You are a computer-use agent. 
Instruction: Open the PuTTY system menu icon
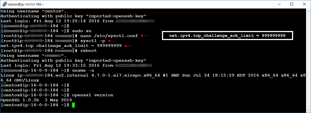click(x=4, y=4)
